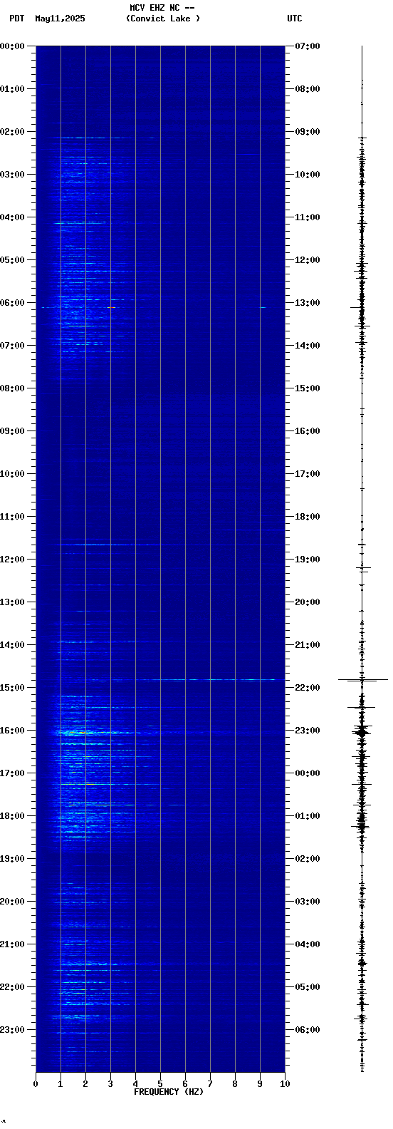Click frequency axis tick label 7

(210, 1084)
